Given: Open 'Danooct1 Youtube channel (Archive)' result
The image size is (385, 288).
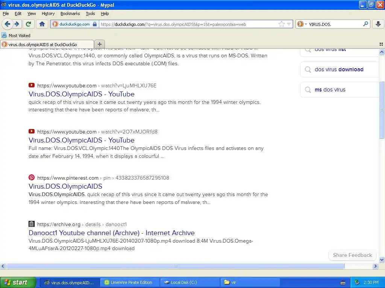Looking at the screenshot, I should (x=111, y=232).
